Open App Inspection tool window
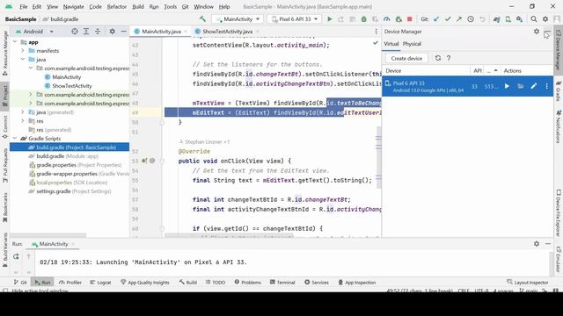The image size is (563, 316). [x=357, y=283]
